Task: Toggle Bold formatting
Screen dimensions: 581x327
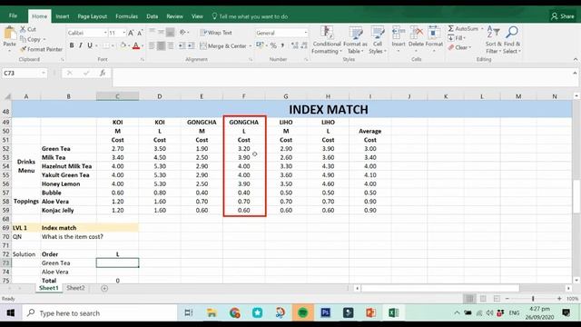Action: pos(72,45)
